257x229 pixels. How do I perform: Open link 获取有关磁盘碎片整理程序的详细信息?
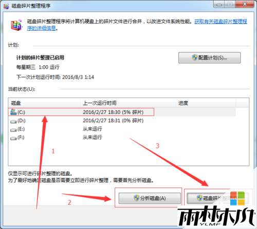(137, 25)
